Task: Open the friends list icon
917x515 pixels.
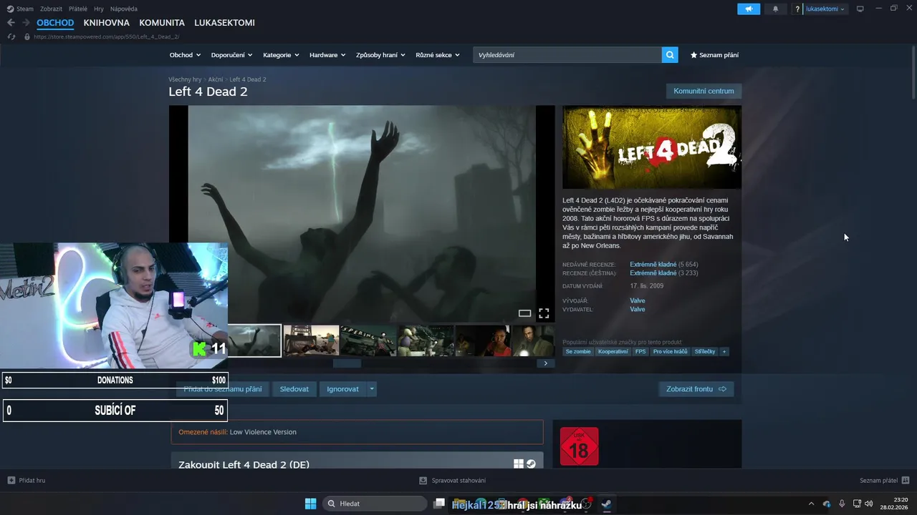Action: [906, 480]
